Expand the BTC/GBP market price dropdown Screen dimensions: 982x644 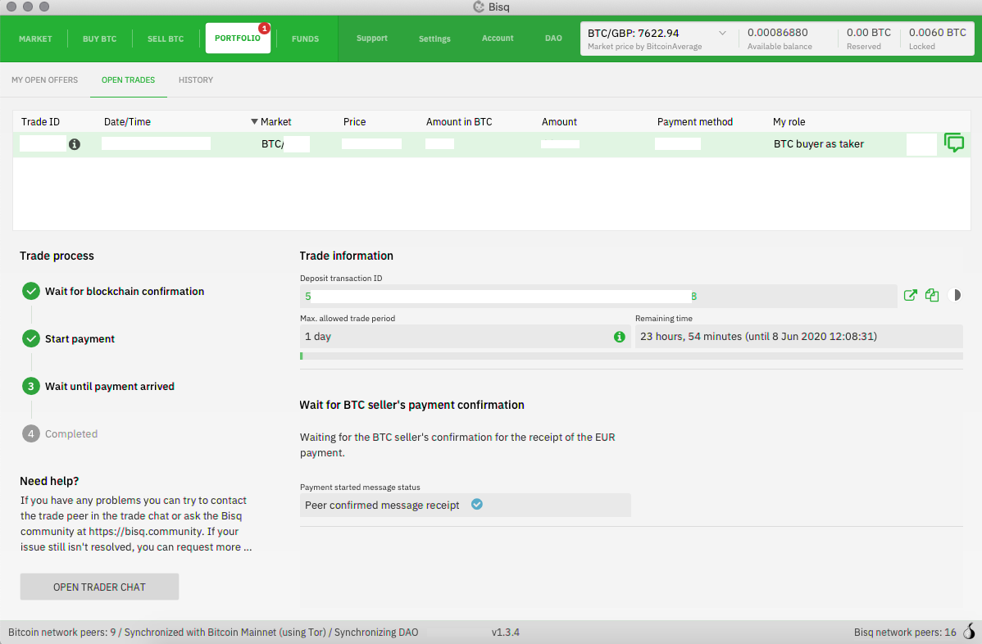tap(722, 33)
